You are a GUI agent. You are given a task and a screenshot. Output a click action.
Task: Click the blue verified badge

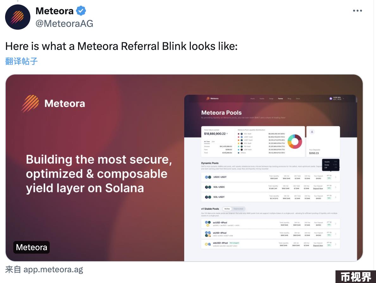coord(81,11)
